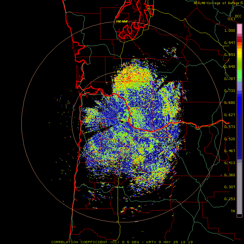Click the 1.000 scale value

coord(230,30)
